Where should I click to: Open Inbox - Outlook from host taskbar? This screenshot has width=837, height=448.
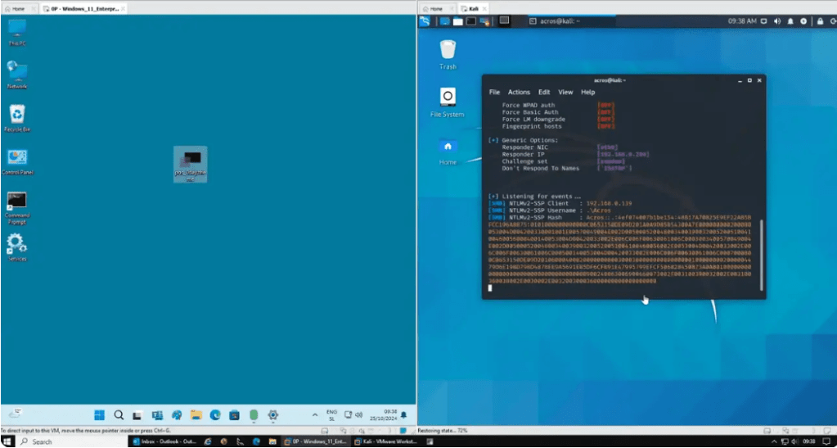click(164, 441)
